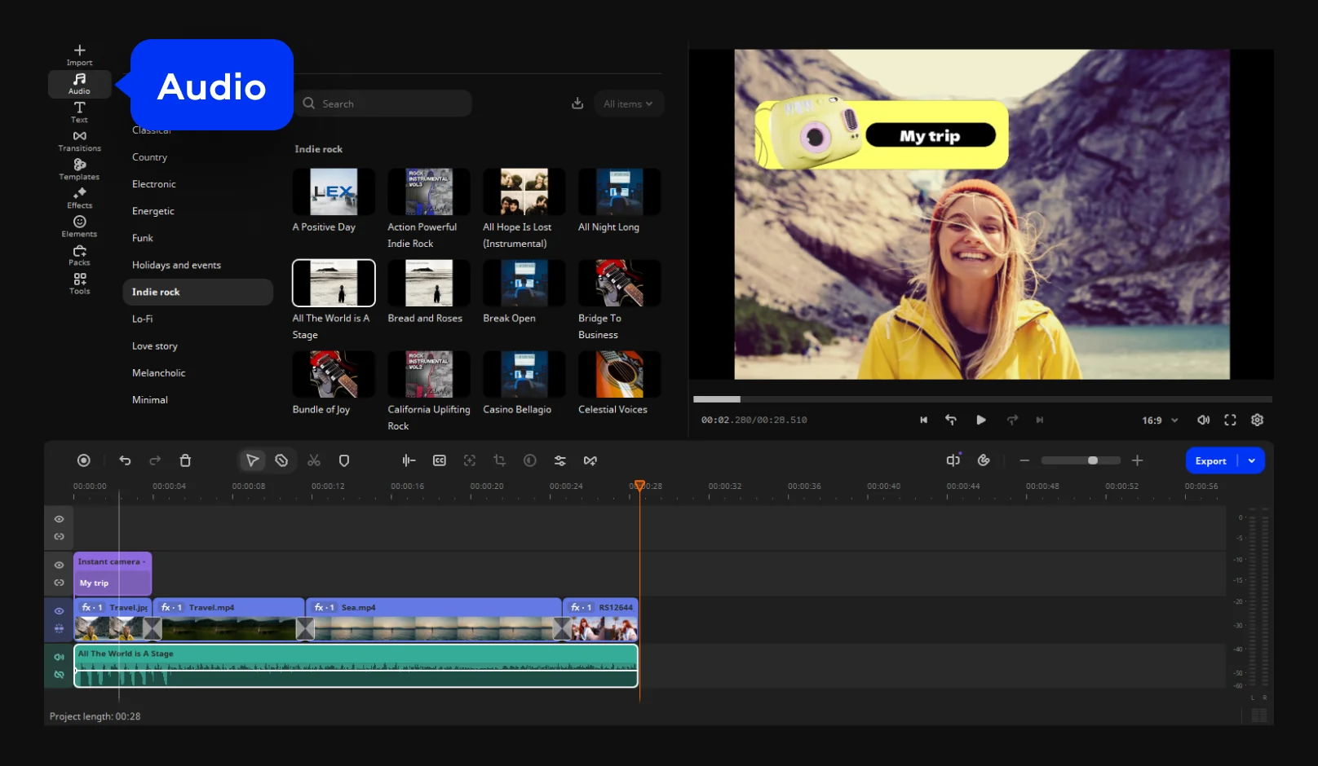Viewport: 1318px width, 766px height.
Task: Select the scissors split tool
Action: (x=314, y=460)
